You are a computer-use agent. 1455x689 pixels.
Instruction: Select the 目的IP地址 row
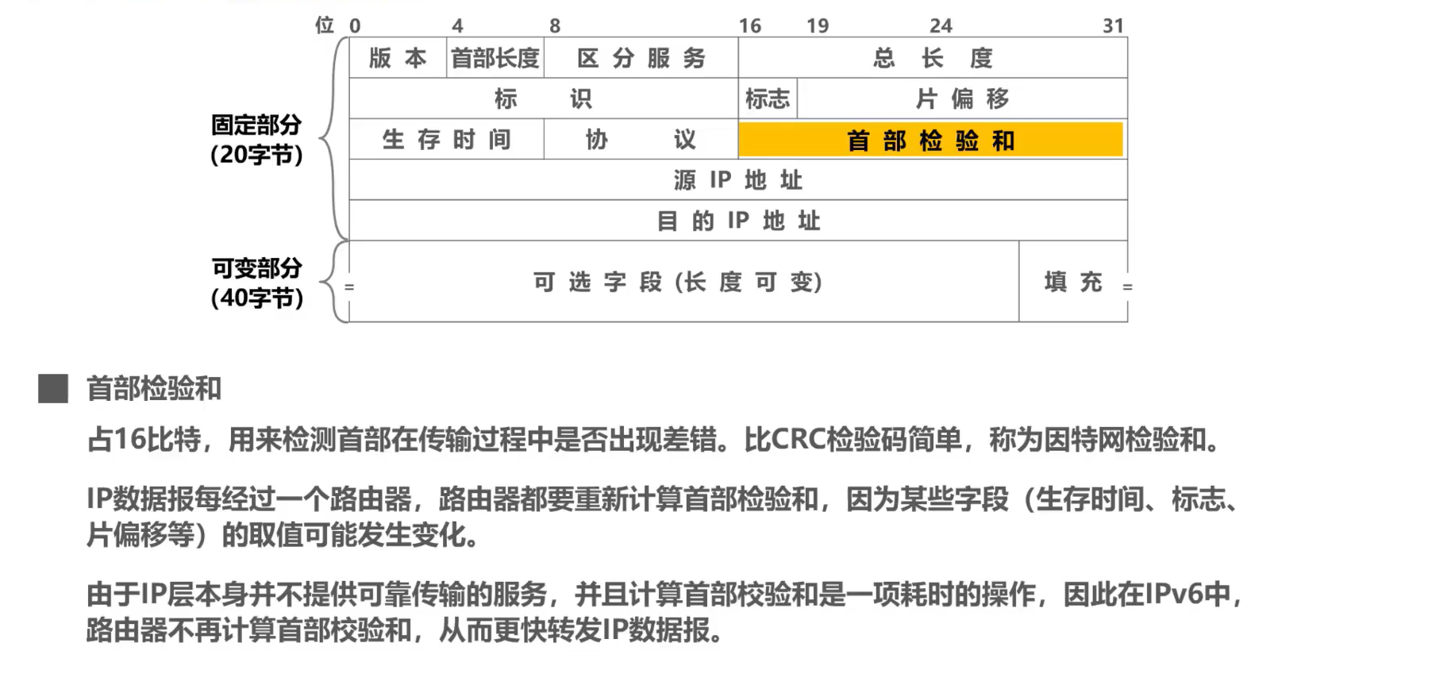pos(738,221)
